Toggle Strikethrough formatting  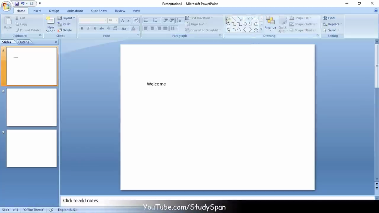coord(102,28)
